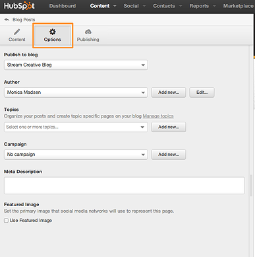The height and width of the screenshot is (257, 255).
Task: Open the Select one or more topics dropdown
Action: point(76,127)
